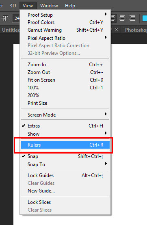The height and width of the screenshot is (225, 147).
Task: Expand the Pixel Aspect Ratio submenu
Action: (x=65, y=38)
